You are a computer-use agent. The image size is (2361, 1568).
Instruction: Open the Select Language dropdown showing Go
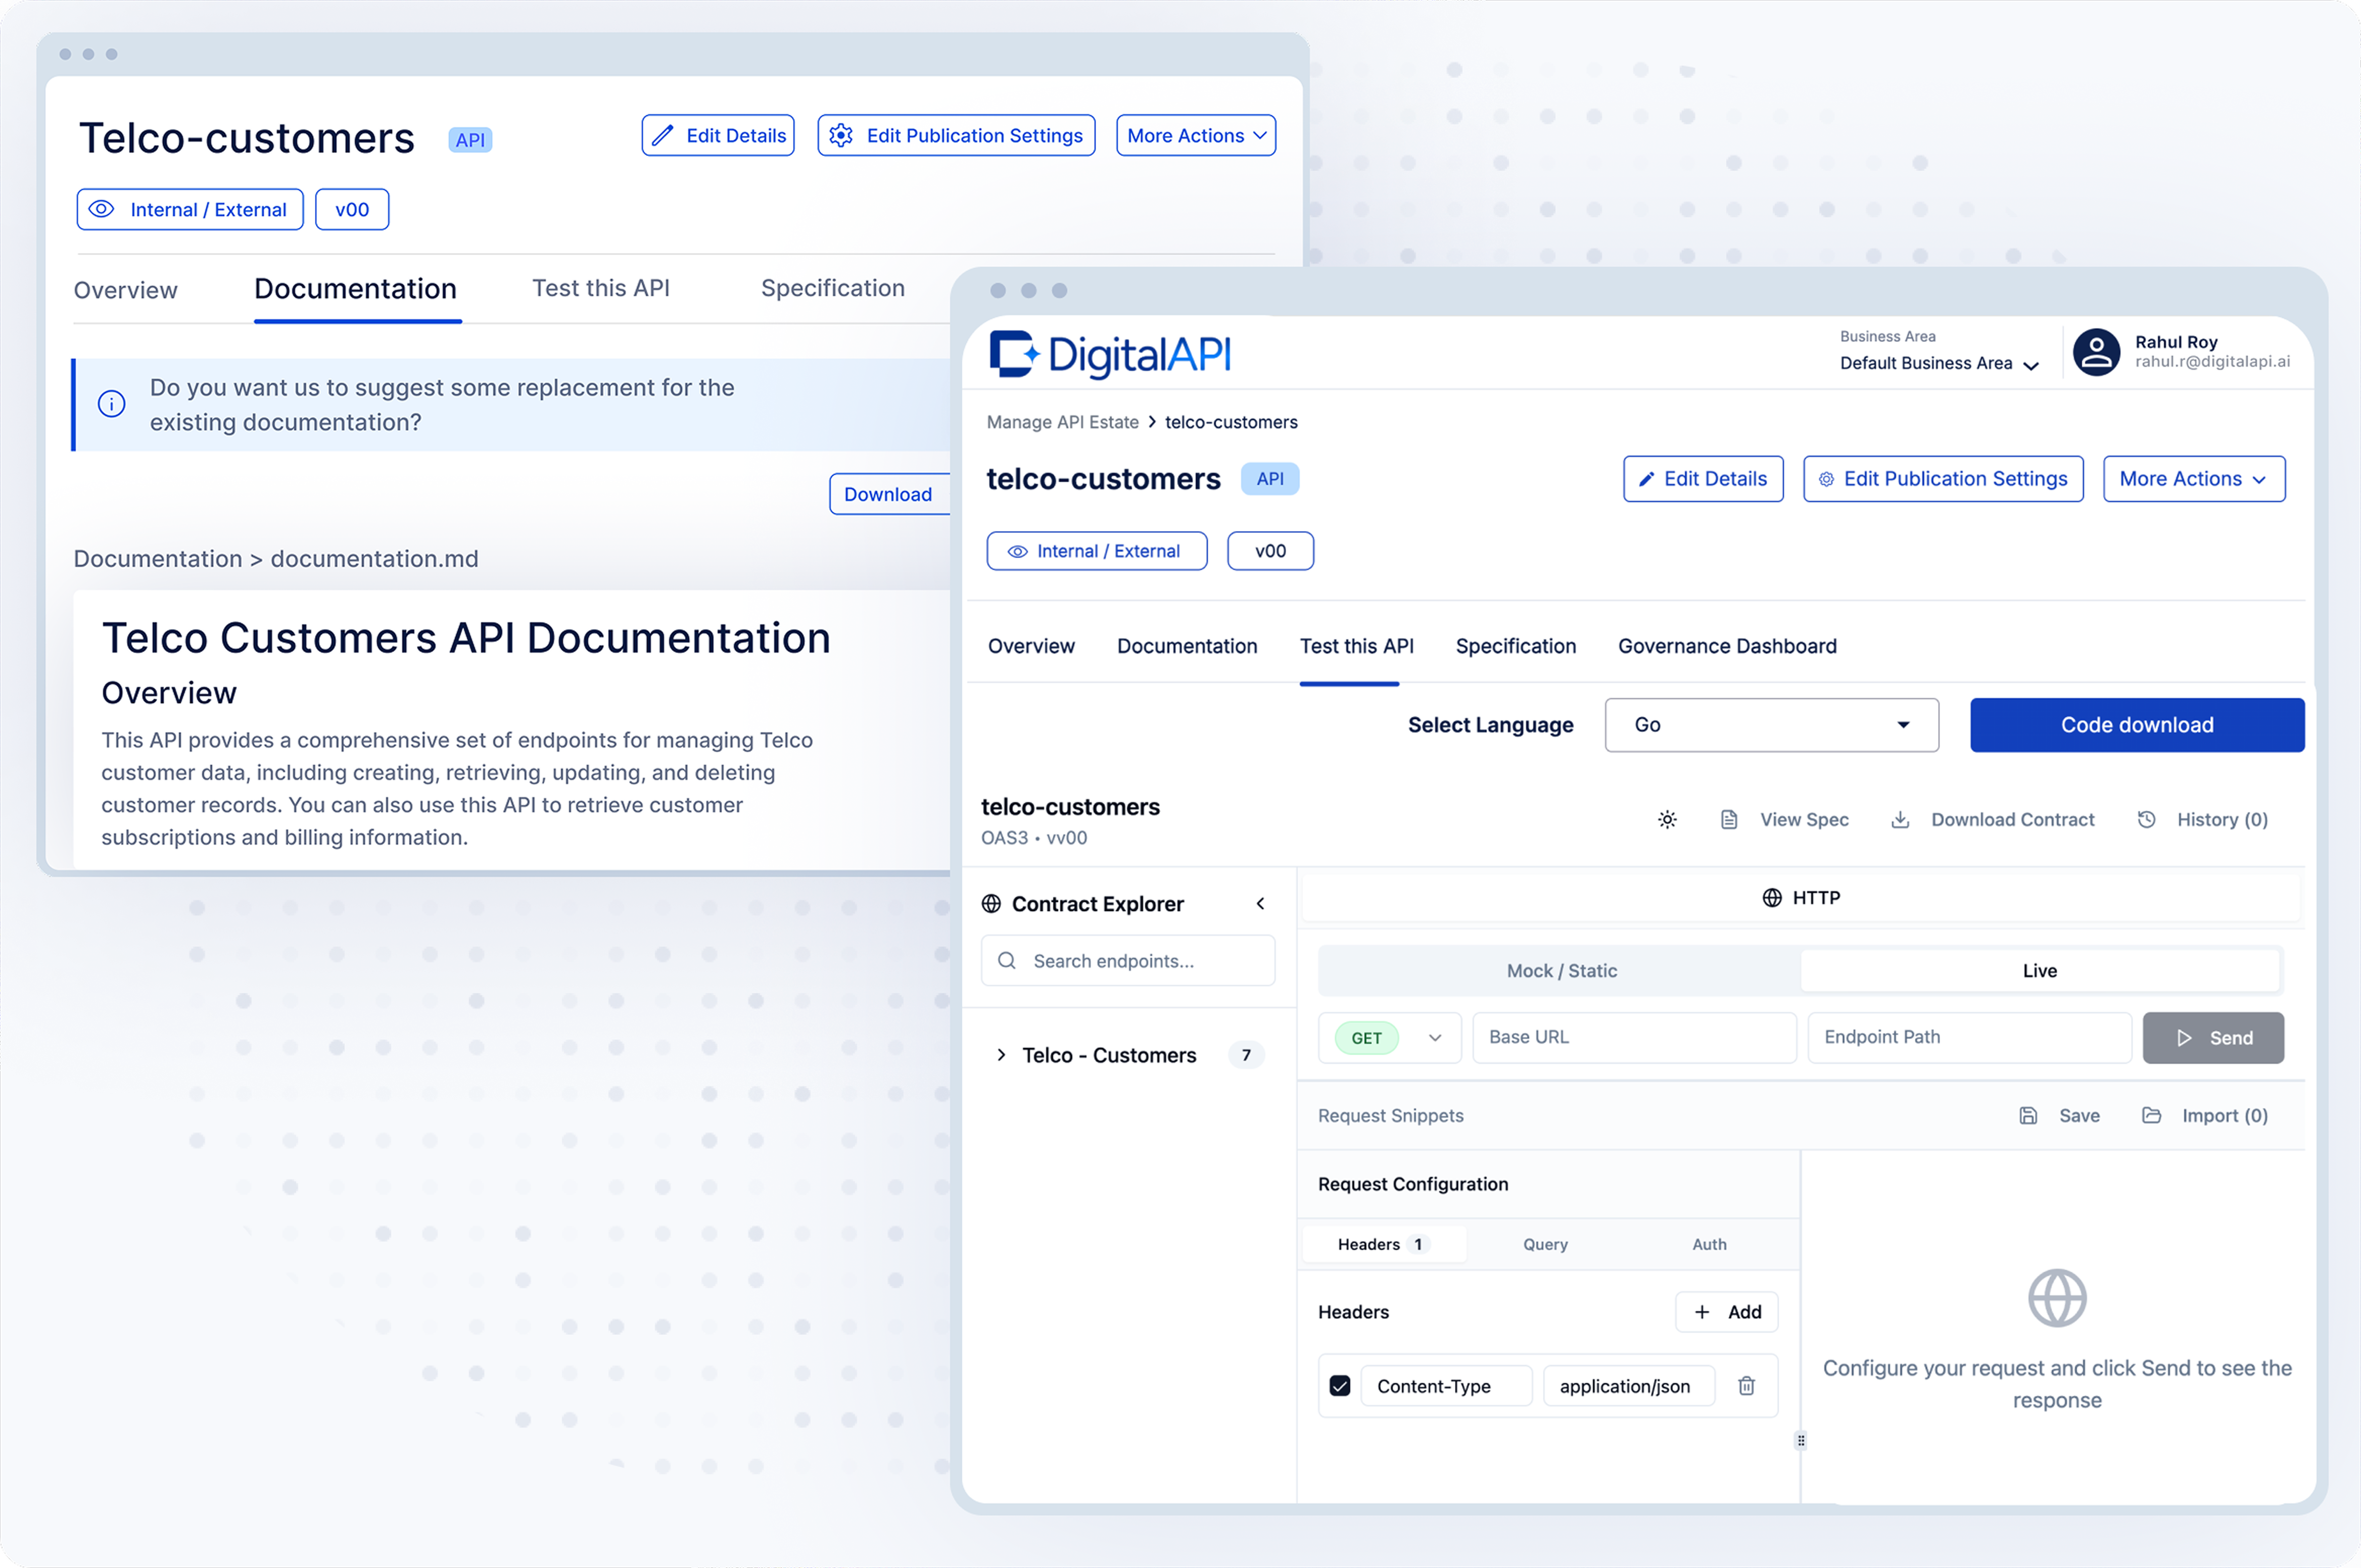click(x=1771, y=725)
